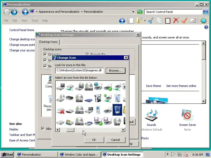Image resolution: width=211 pixels, height=158 pixels.
Task: Go to Control Panel Home
Action: (x=22, y=30)
